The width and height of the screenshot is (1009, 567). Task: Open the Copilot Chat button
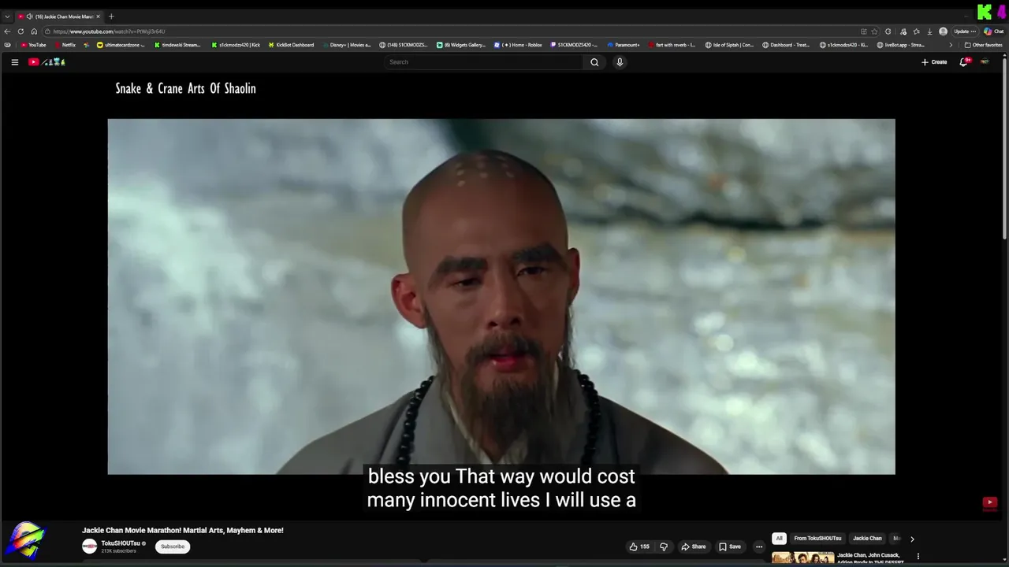click(x=994, y=31)
